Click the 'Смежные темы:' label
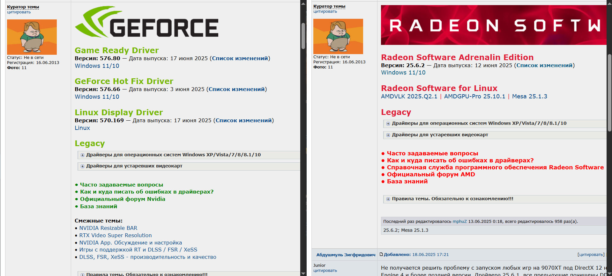Screen dimensions: 612x276 99,221
